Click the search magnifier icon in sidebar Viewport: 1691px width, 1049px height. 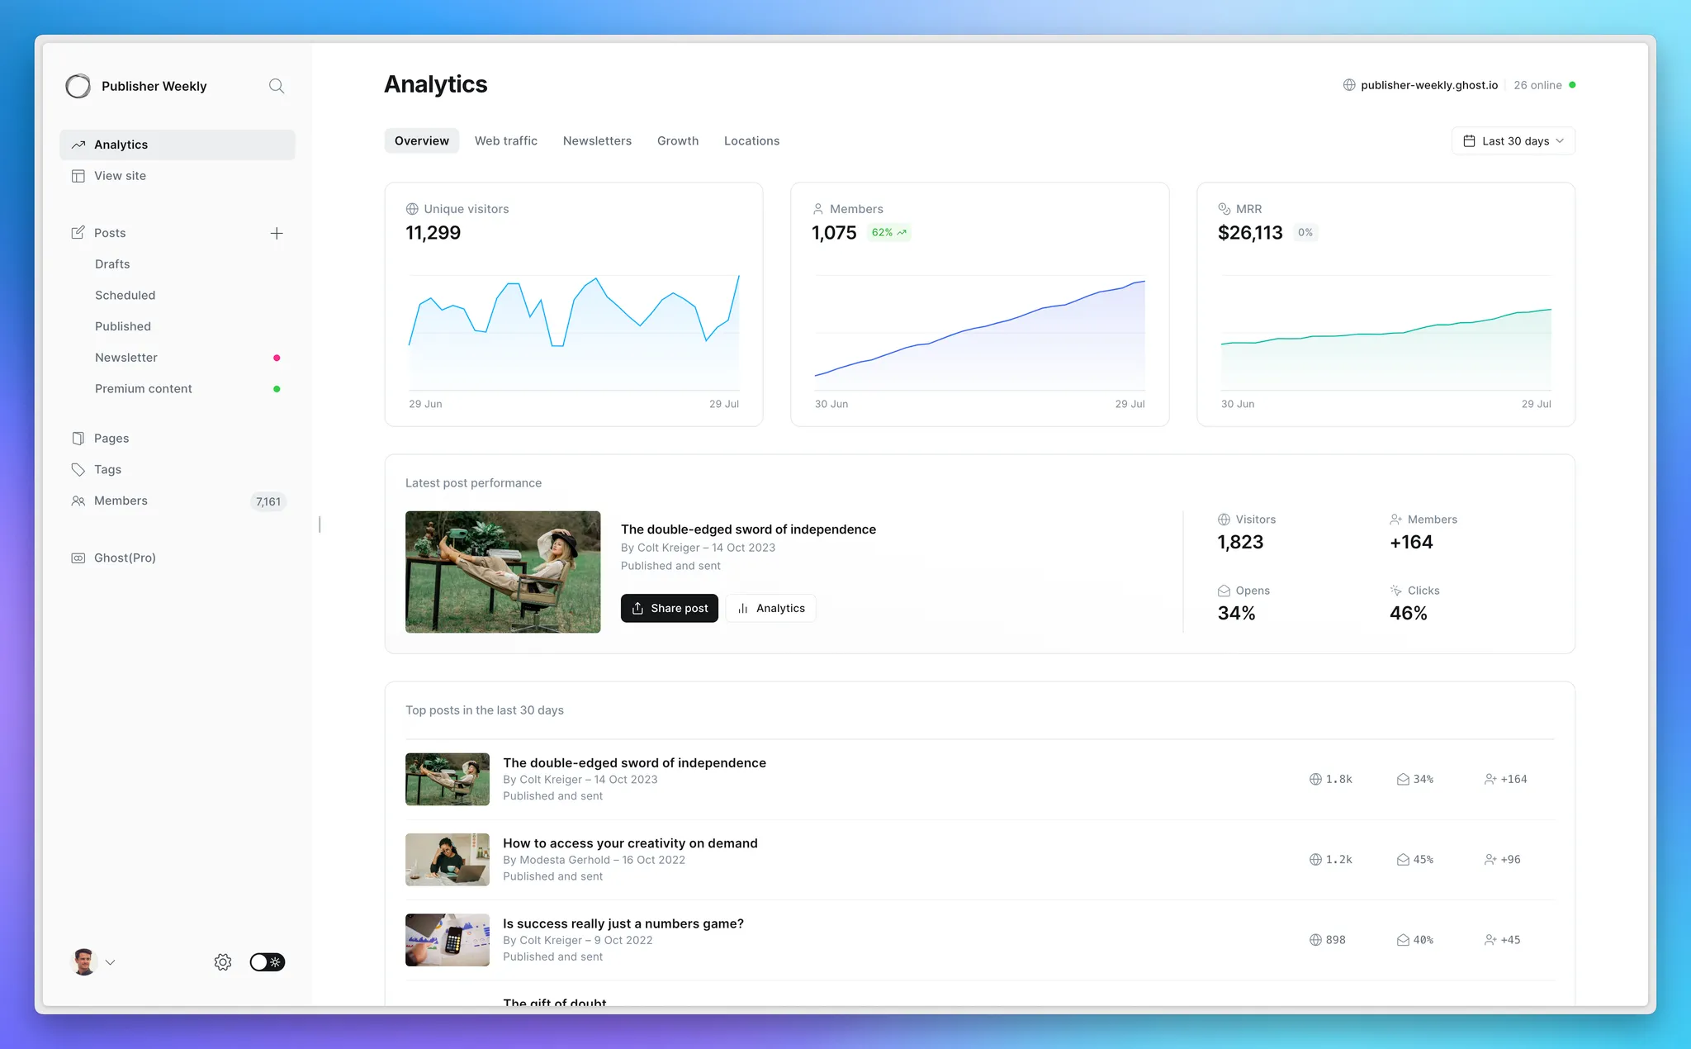[277, 86]
